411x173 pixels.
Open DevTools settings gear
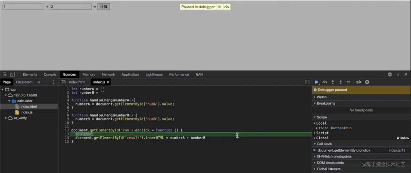click(390, 74)
